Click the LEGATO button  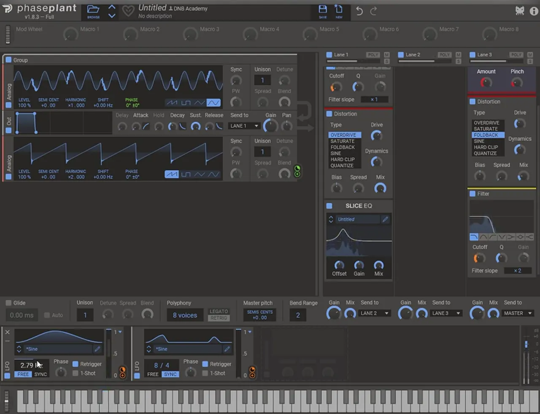tap(219, 312)
